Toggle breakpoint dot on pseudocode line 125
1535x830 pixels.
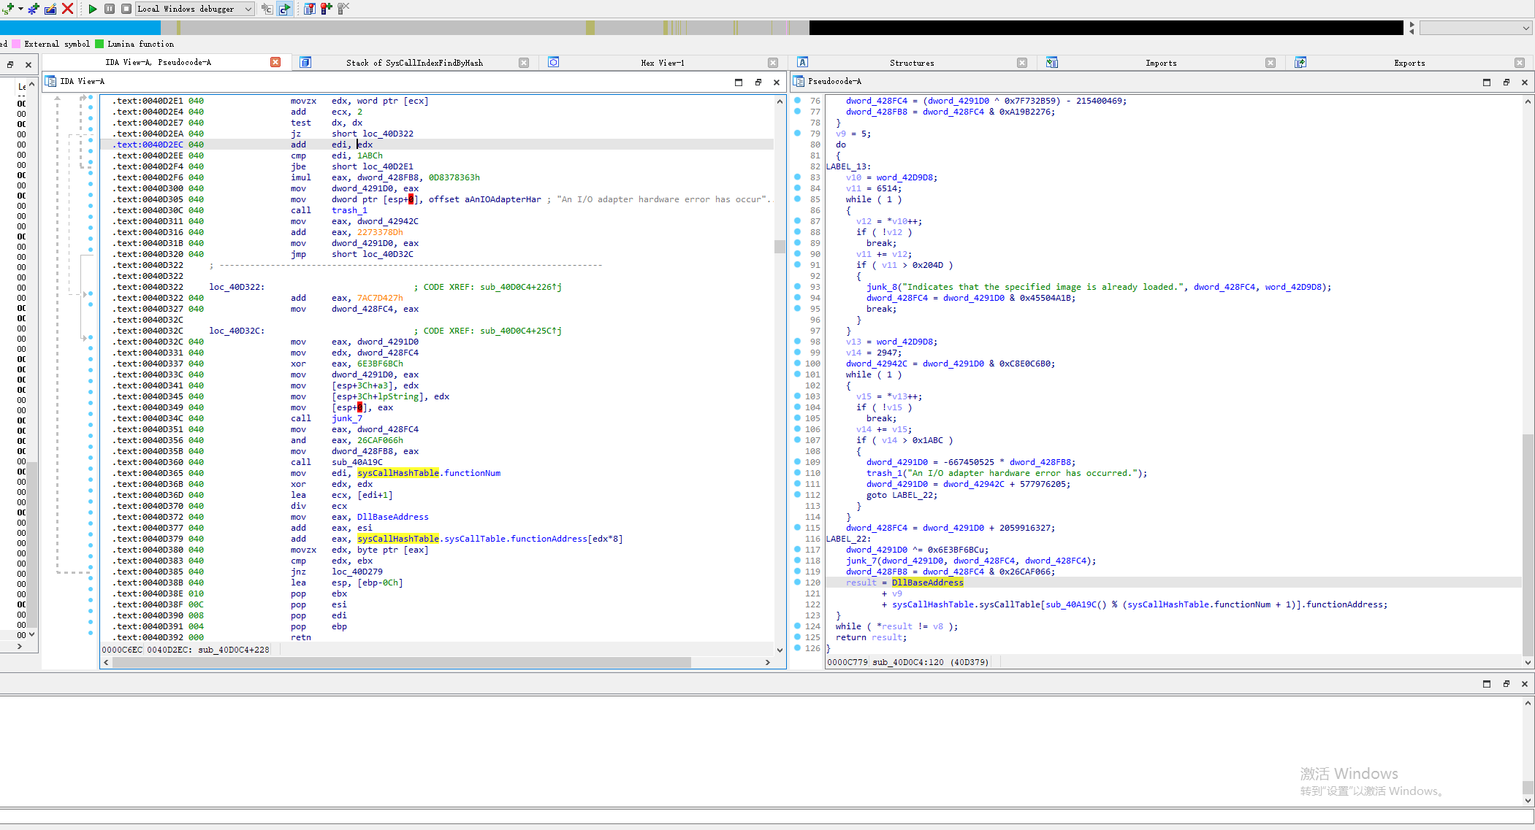coord(797,637)
